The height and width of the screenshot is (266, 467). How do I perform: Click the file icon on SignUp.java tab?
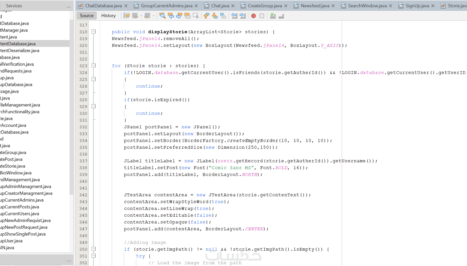pyautogui.click(x=401, y=5)
